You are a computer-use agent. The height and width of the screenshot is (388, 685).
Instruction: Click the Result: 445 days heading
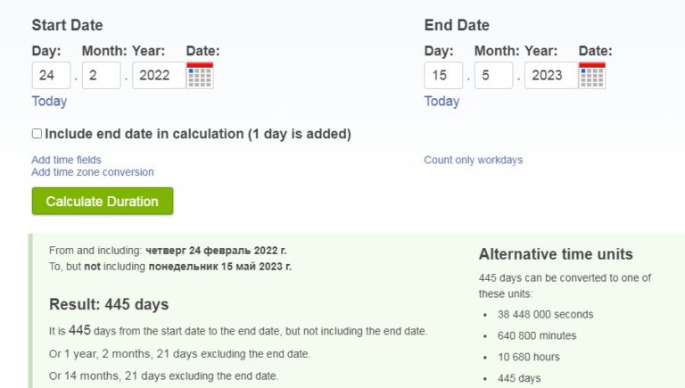pyautogui.click(x=109, y=304)
